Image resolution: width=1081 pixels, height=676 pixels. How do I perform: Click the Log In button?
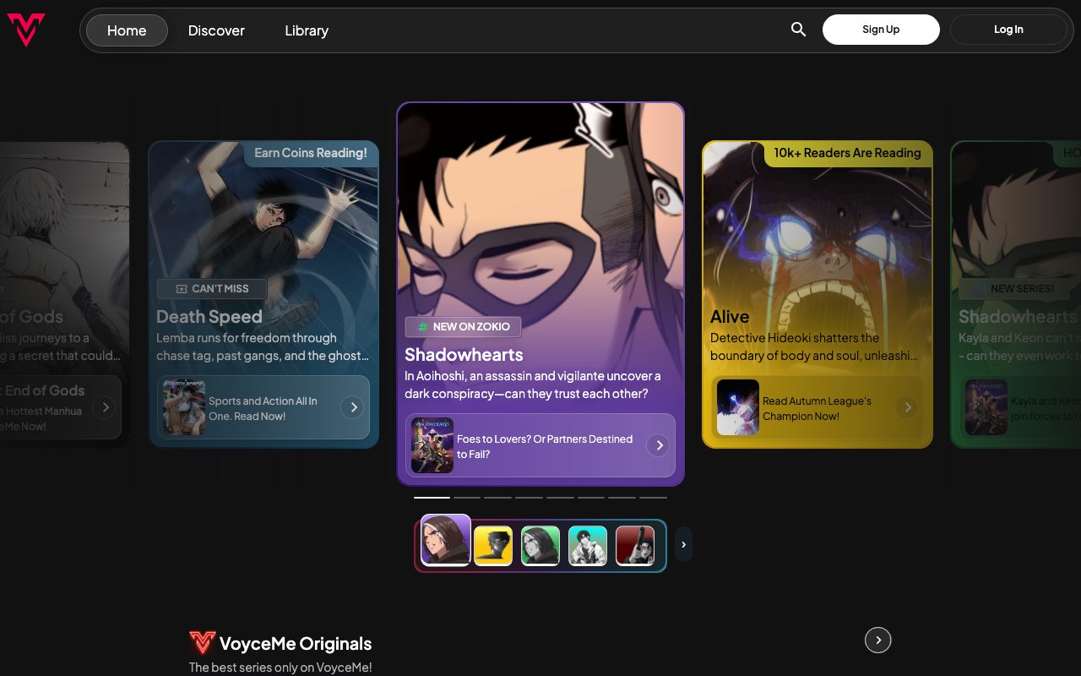coord(1008,30)
